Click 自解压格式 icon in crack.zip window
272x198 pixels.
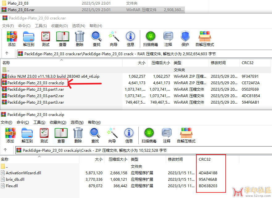click(186, 133)
